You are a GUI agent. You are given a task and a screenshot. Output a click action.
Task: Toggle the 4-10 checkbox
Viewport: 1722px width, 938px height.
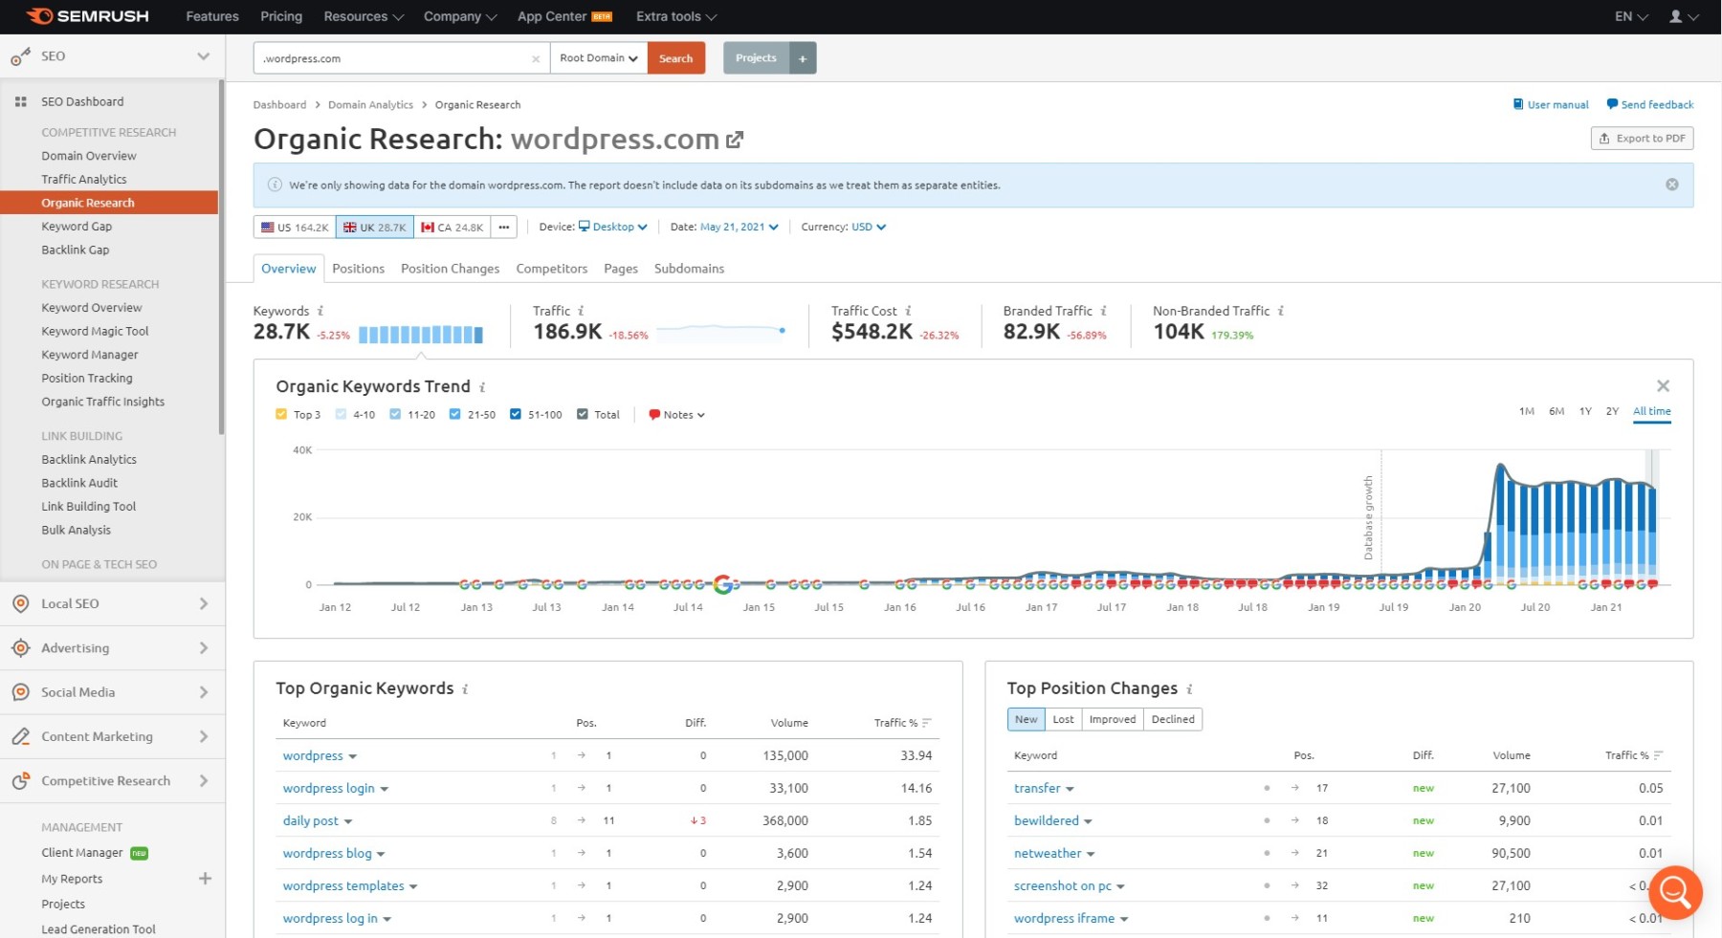click(341, 414)
